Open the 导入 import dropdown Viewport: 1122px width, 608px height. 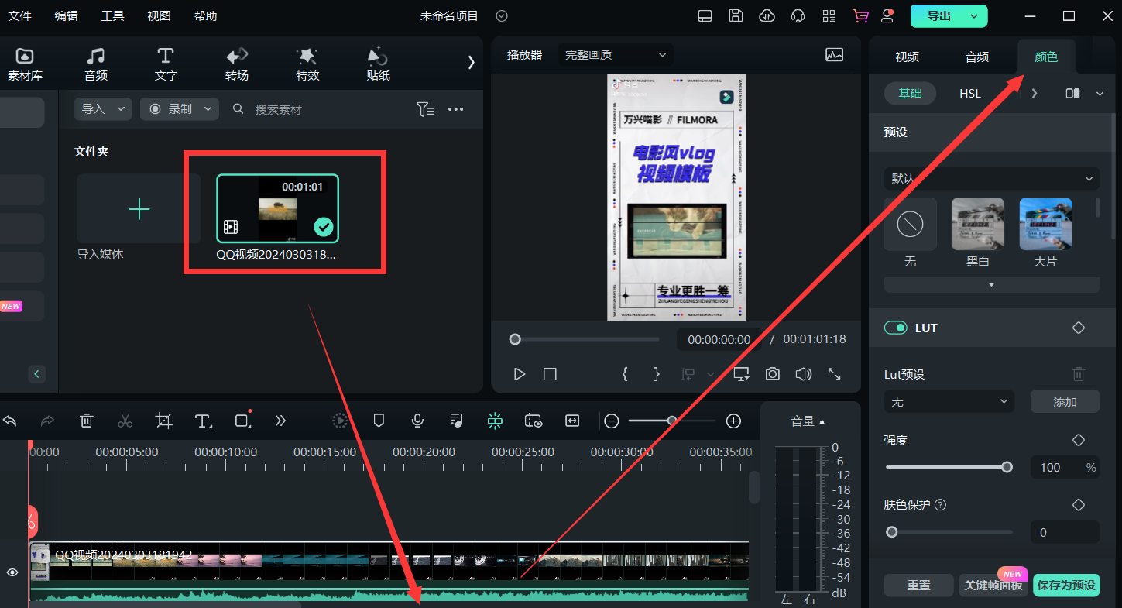[x=103, y=109]
